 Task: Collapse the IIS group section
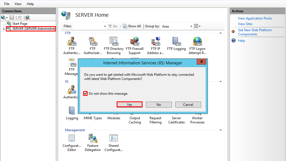(x=220, y=82)
